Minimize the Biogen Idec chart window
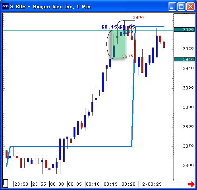The height and width of the screenshot is (190, 197). click(x=172, y=6)
